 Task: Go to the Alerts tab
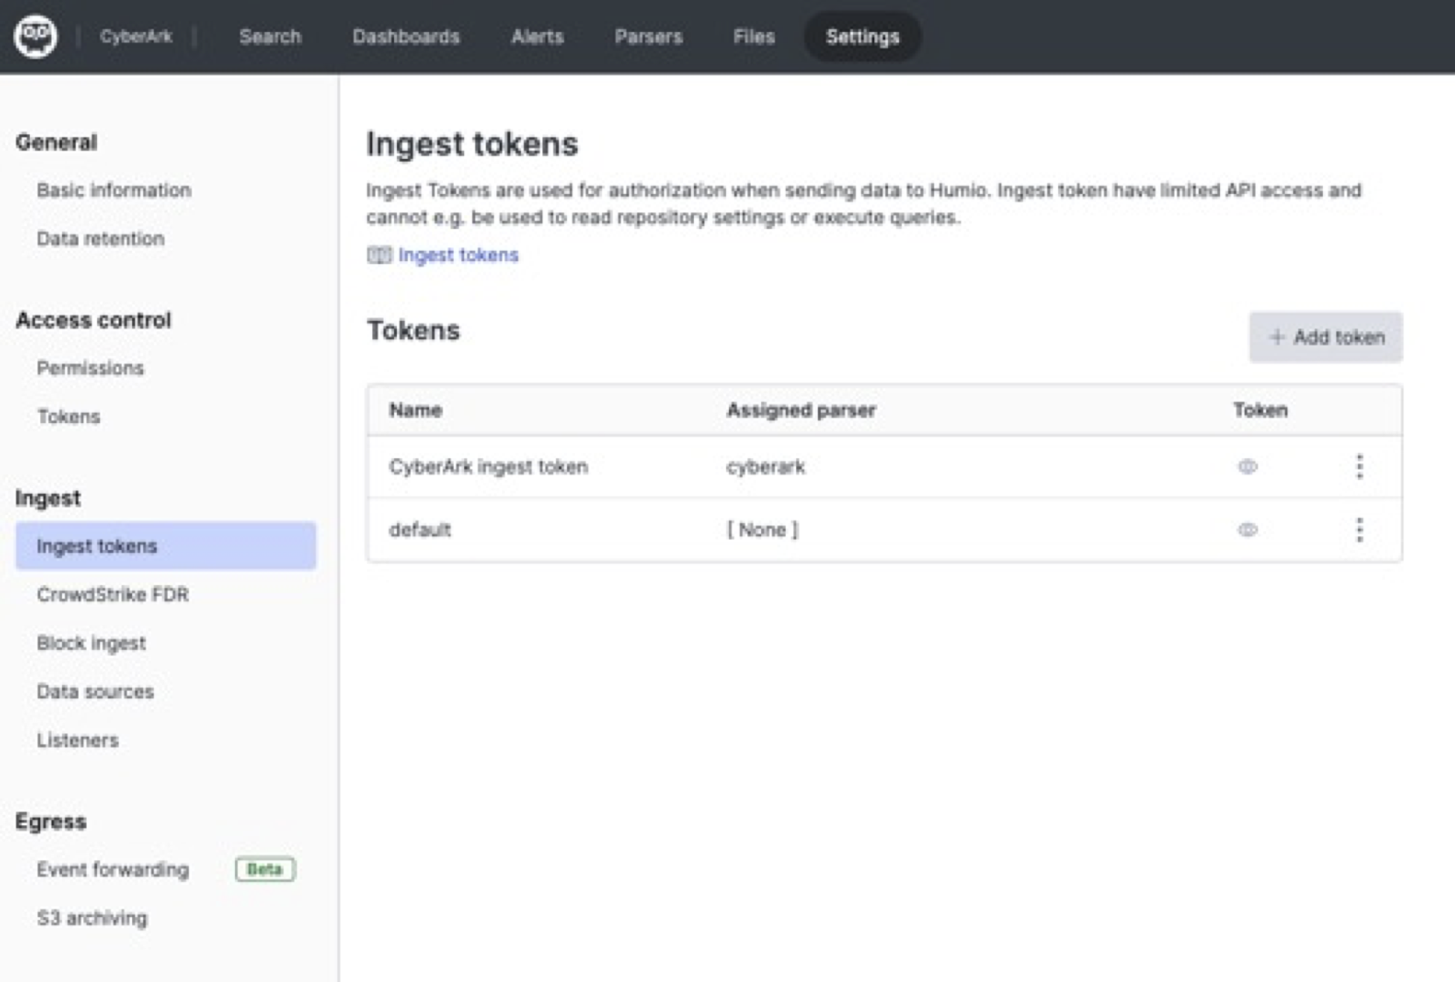537,37
